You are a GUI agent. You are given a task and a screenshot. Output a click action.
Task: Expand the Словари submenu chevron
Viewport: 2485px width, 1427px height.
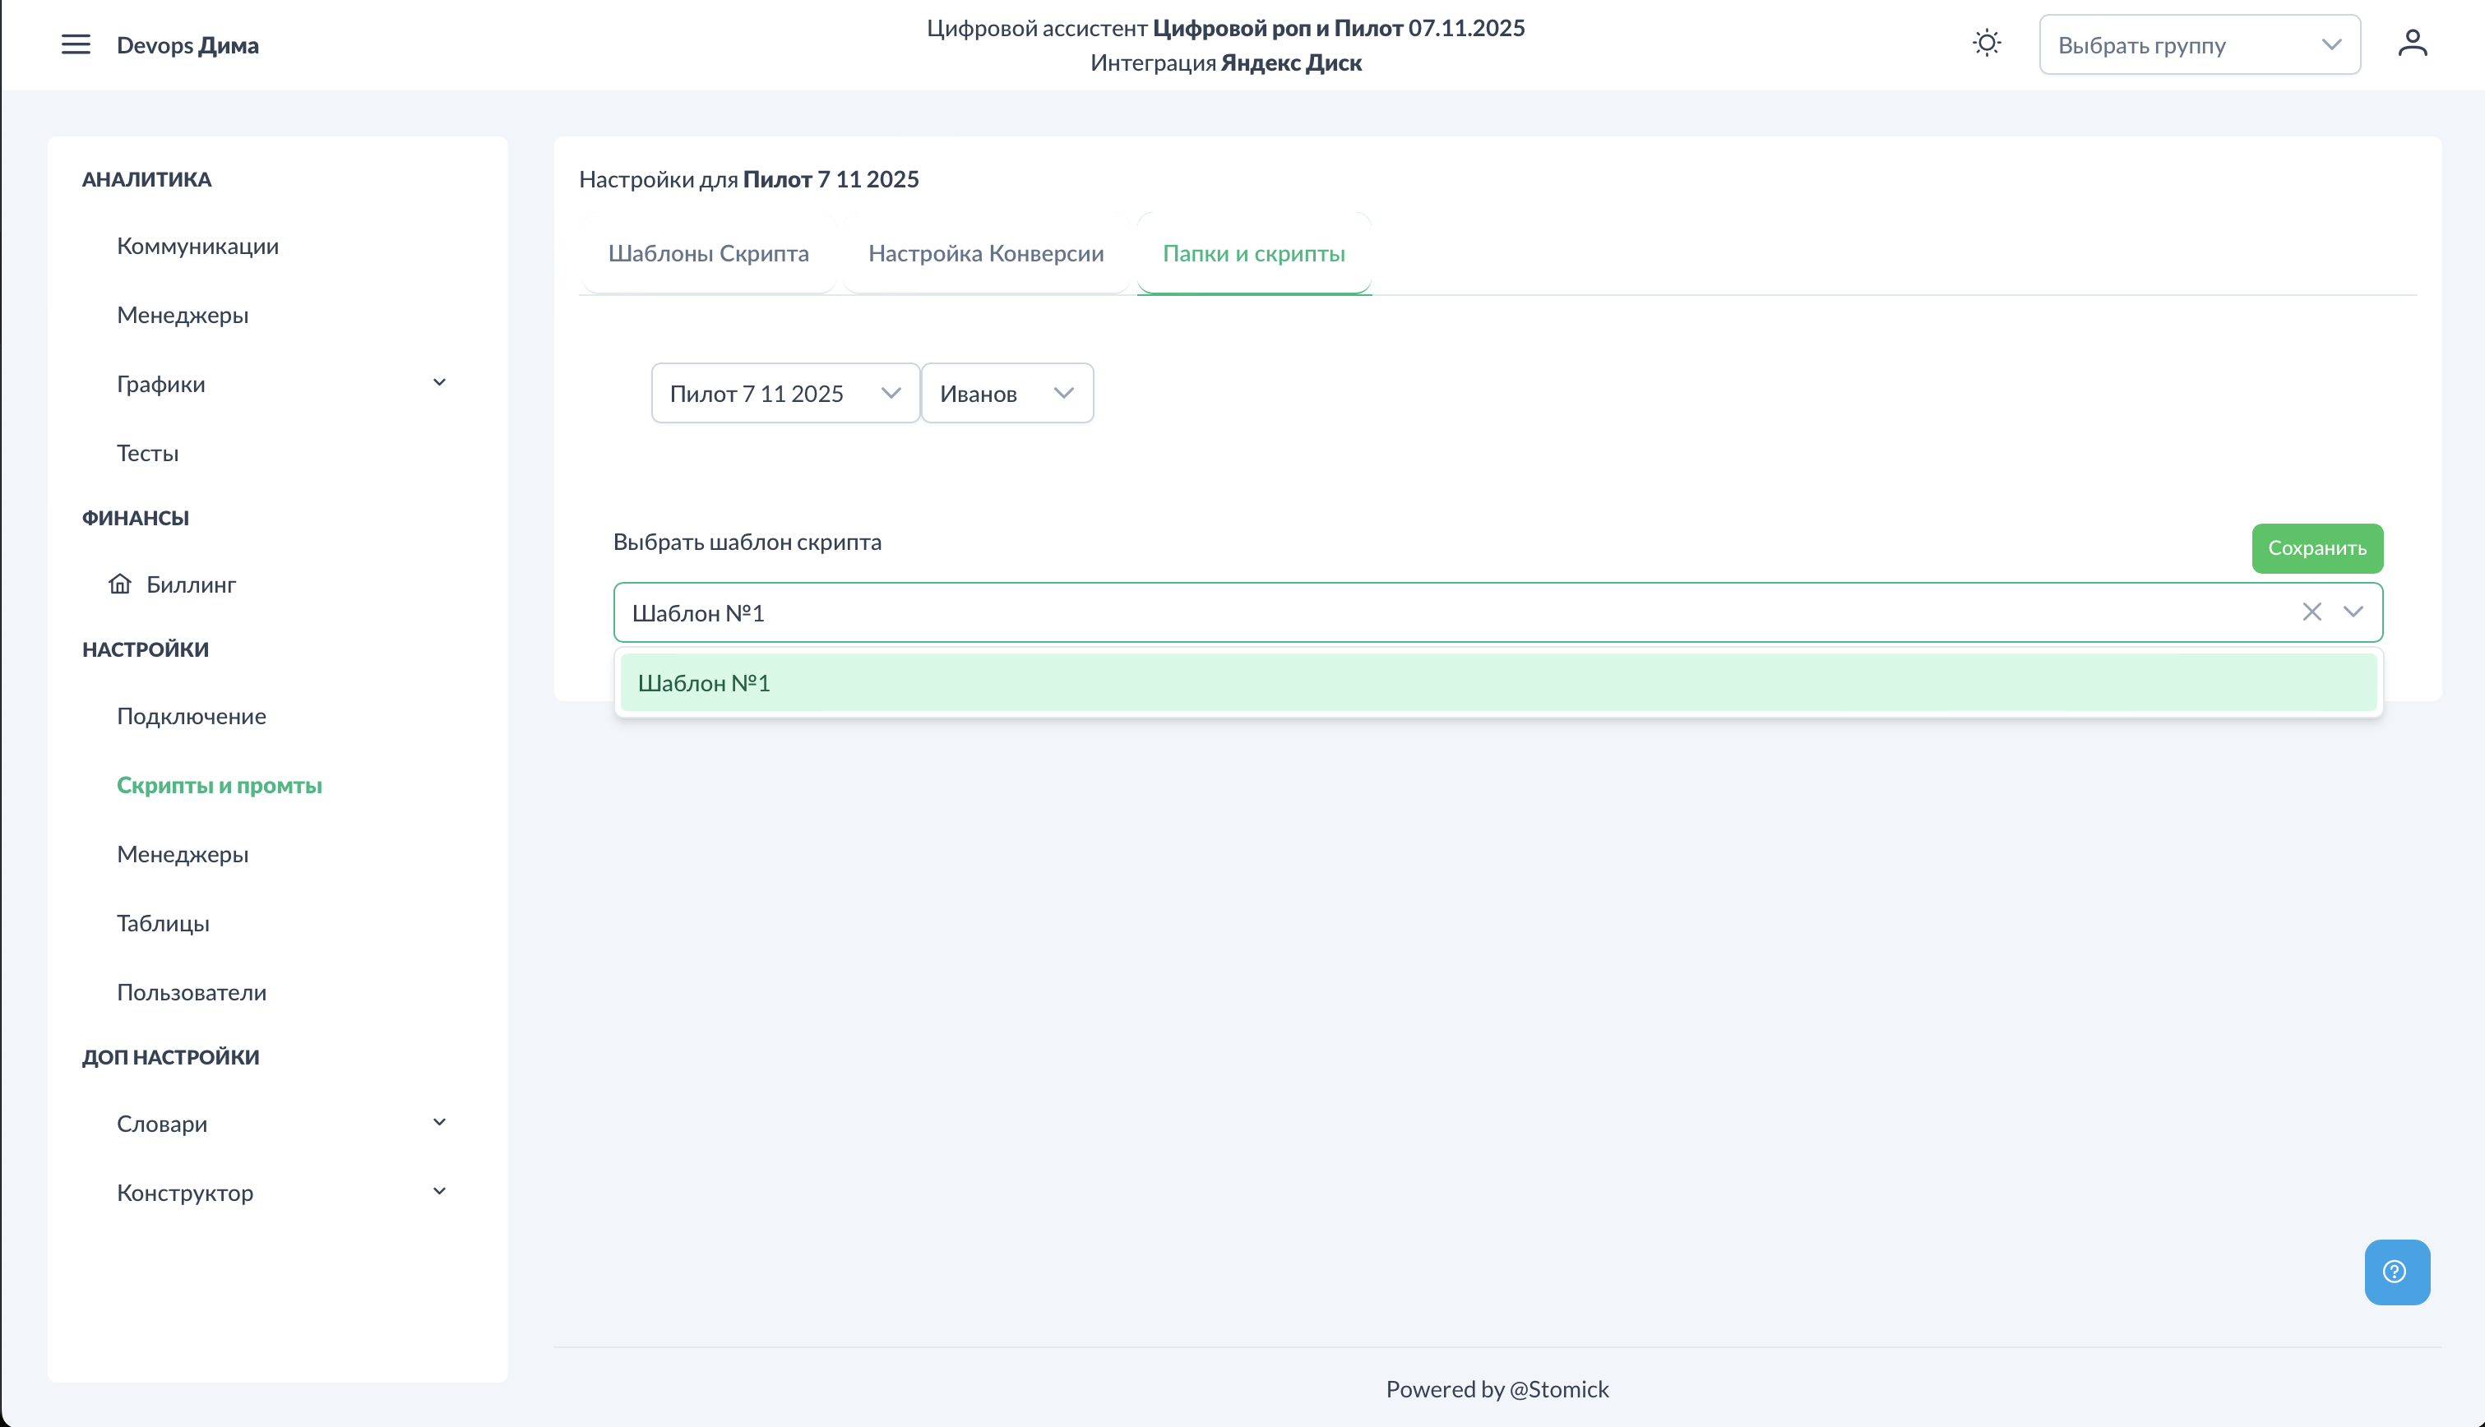pyautogui.click(x=439, y=1122)
